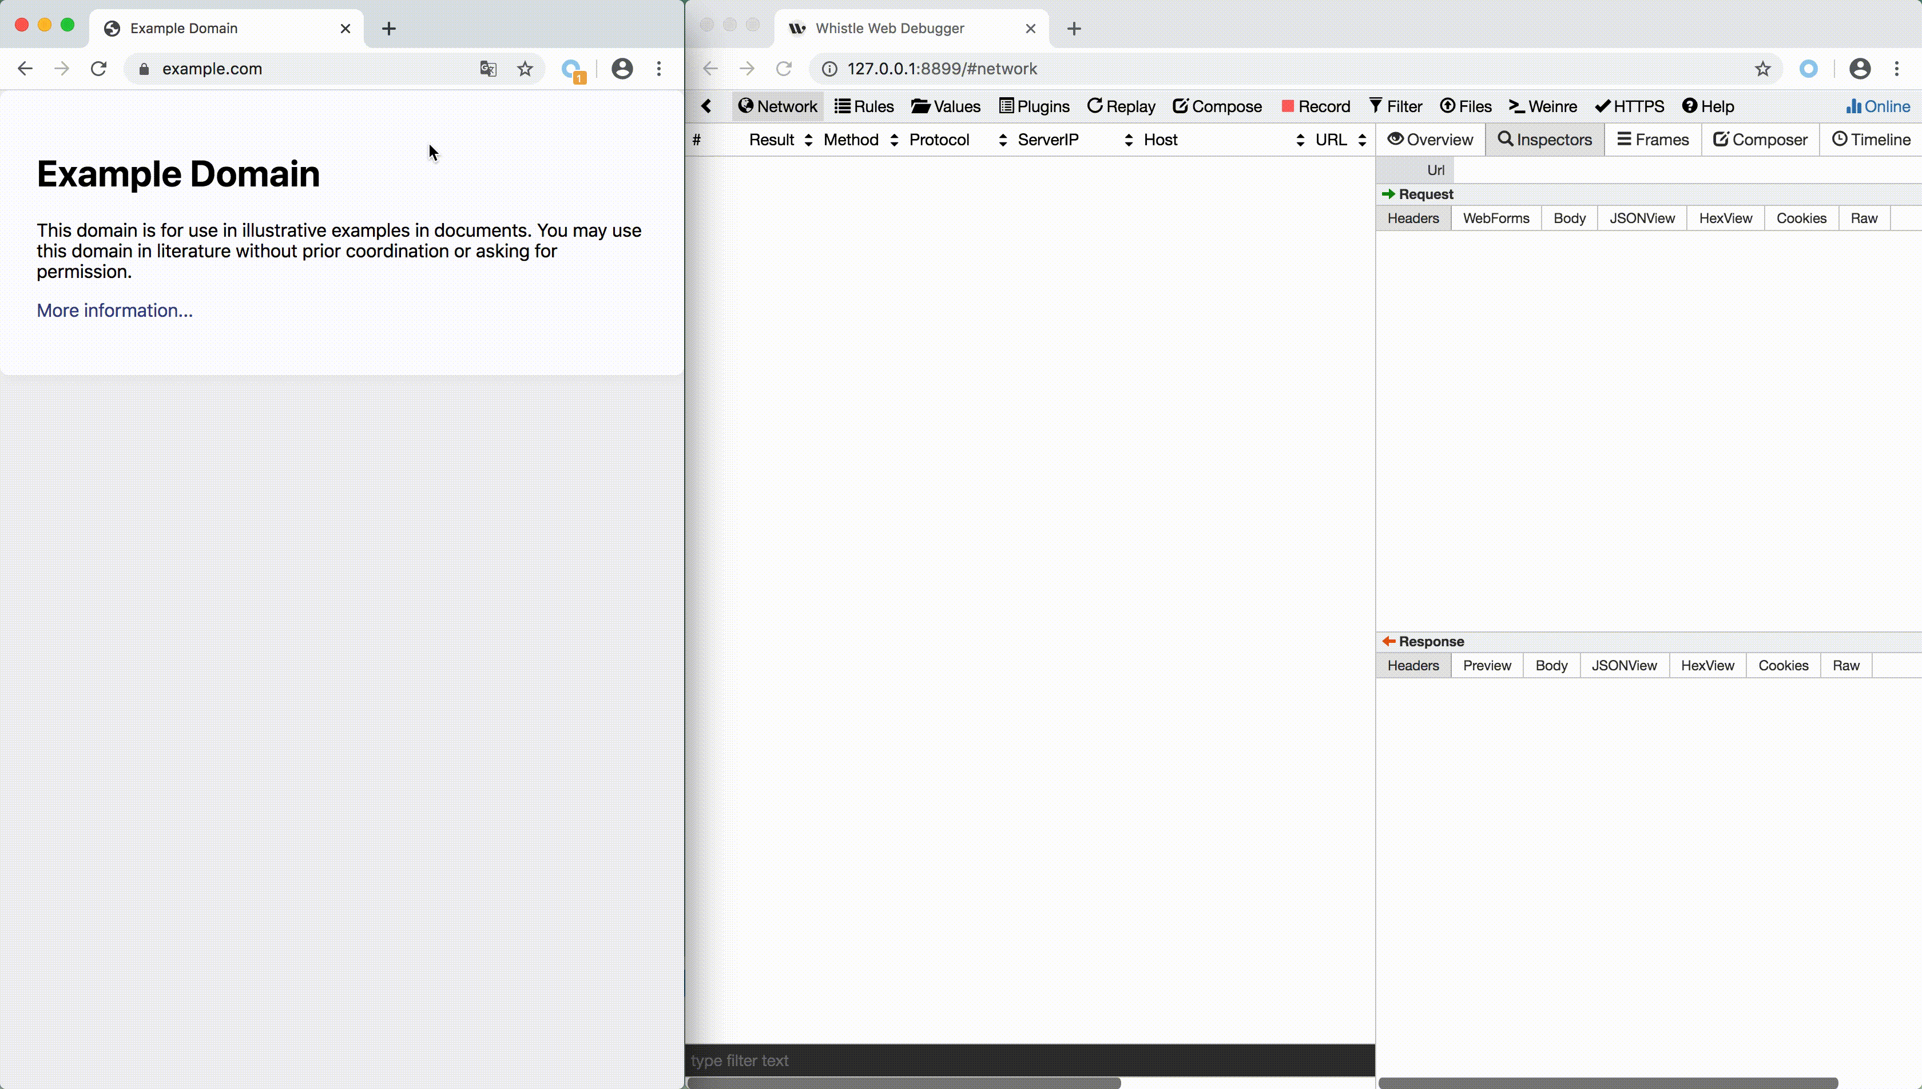Bookmark example.com with the star icon

pyautogui.click(x=525, y=69)
